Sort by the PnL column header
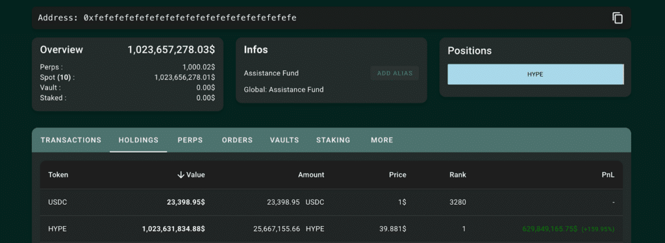 coord(608,175)
